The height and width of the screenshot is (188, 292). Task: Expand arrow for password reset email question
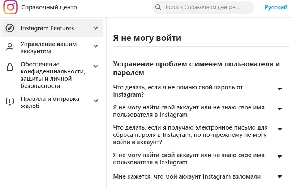pyautogui.click(x=279, y=129)
